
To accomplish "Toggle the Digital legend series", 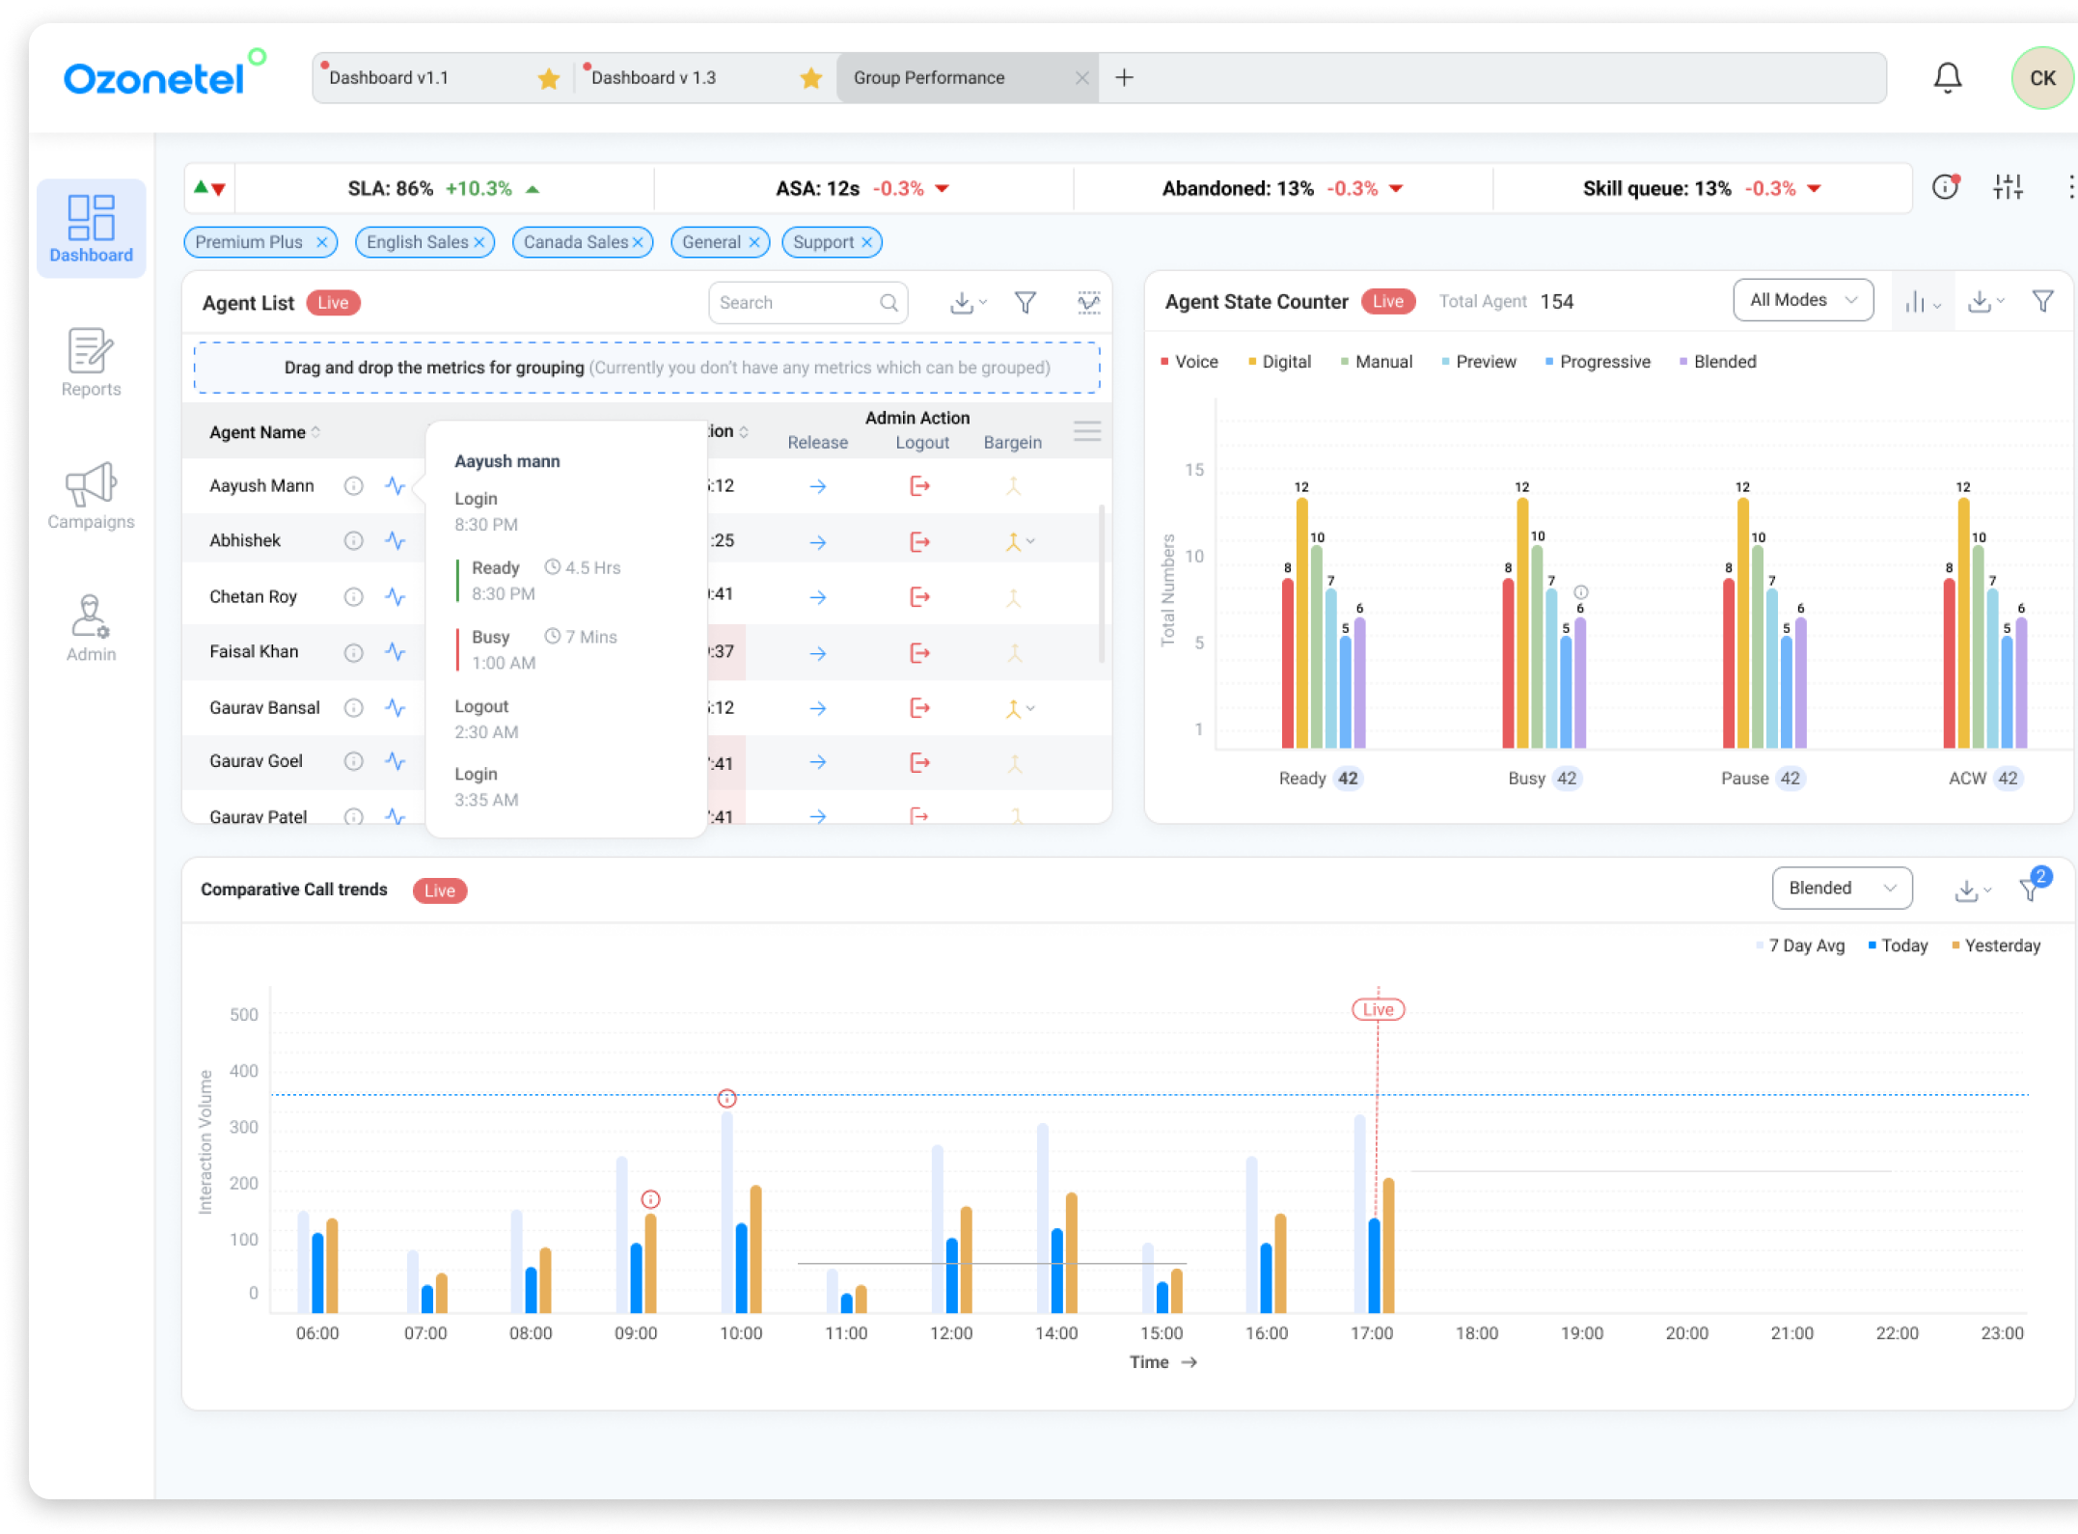I will click(1279, 362).
